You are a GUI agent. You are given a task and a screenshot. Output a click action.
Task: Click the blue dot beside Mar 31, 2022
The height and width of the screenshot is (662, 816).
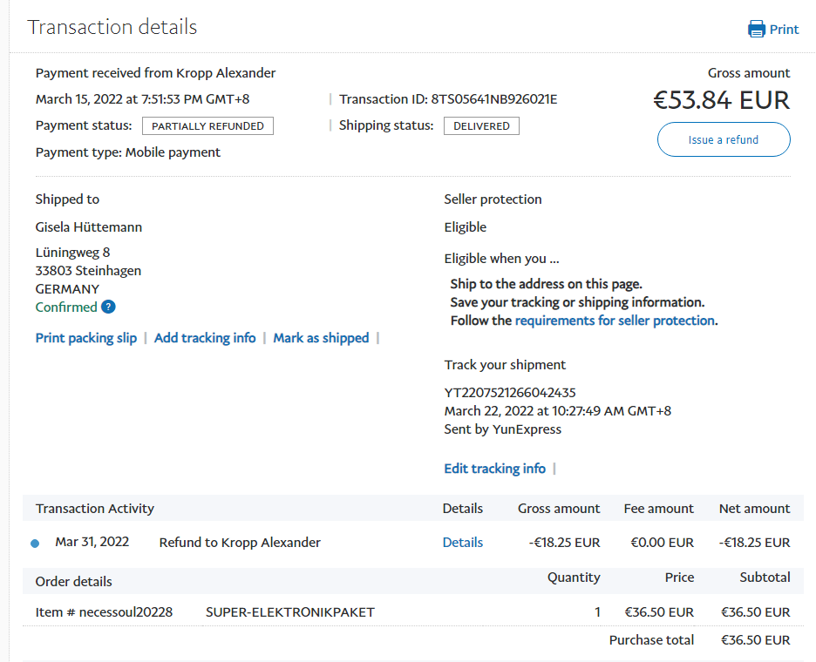click(35, 544)
